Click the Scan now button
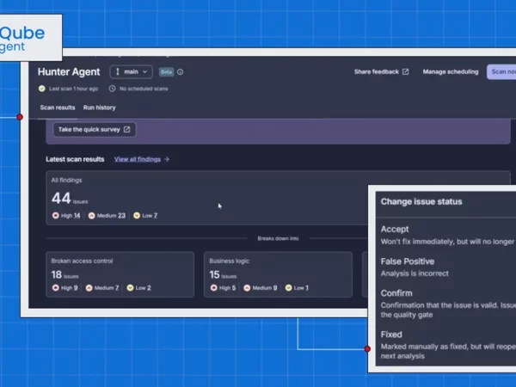 tap(501, 71)
